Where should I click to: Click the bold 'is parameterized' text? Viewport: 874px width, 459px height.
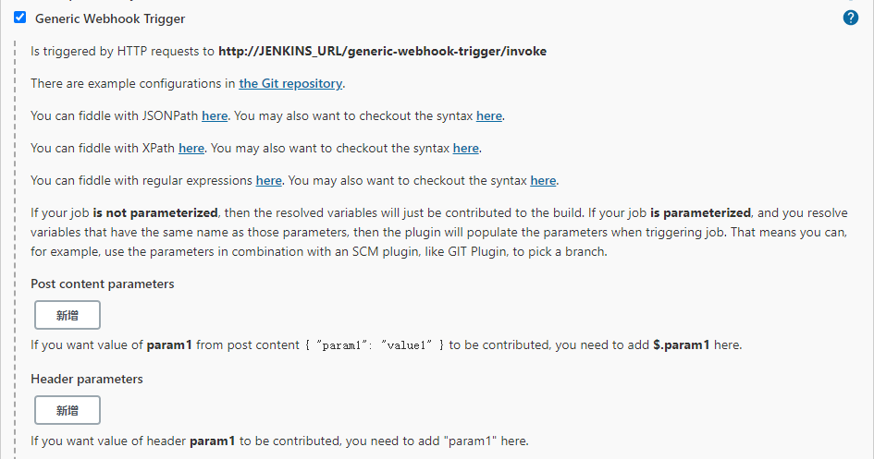pyautogui.click(x=707, y=212)
